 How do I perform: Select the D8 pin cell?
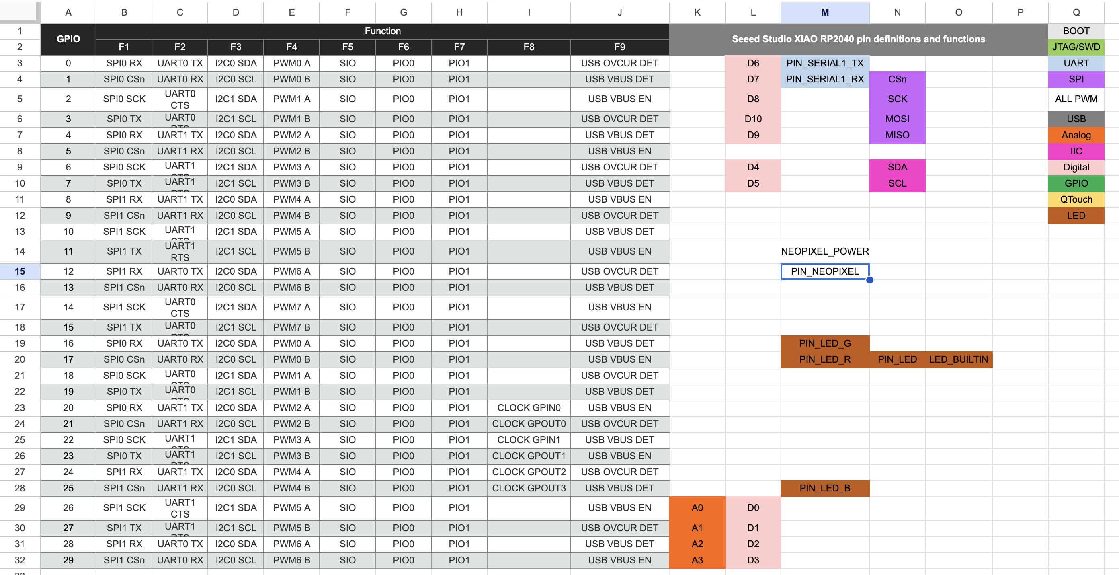[753, 99]
